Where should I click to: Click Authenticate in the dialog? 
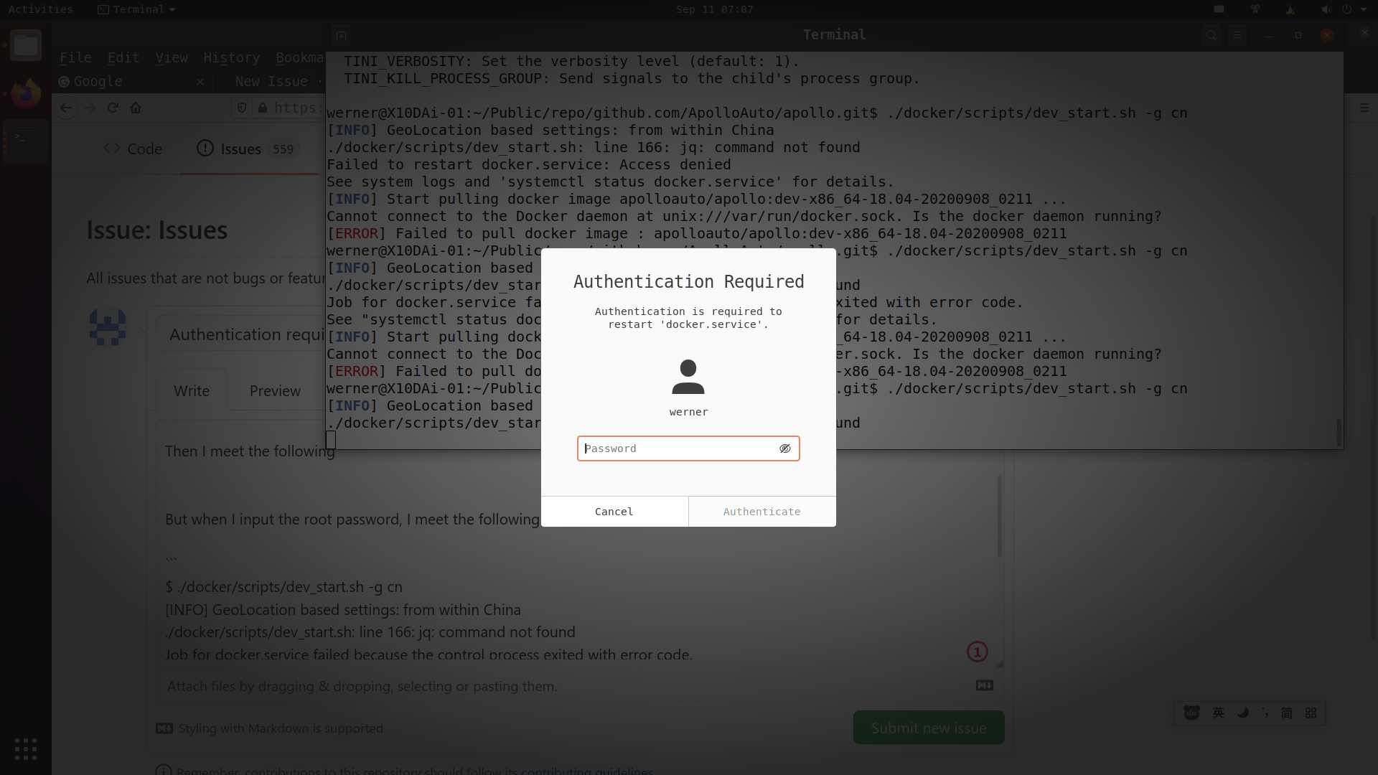[761, 511]
